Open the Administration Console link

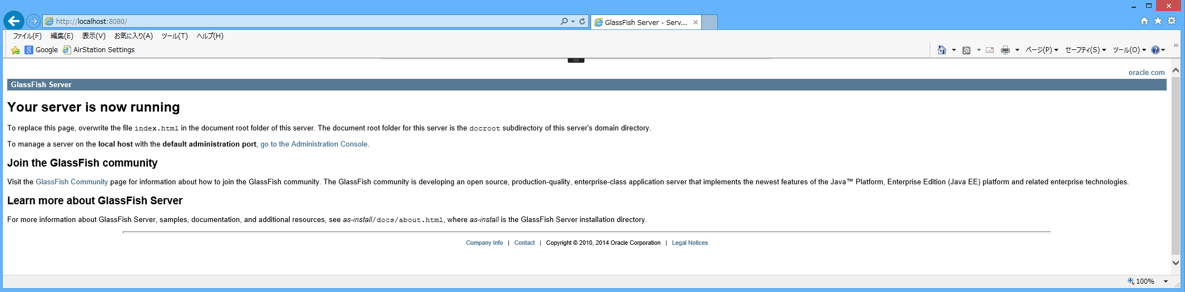click(314, 144)
